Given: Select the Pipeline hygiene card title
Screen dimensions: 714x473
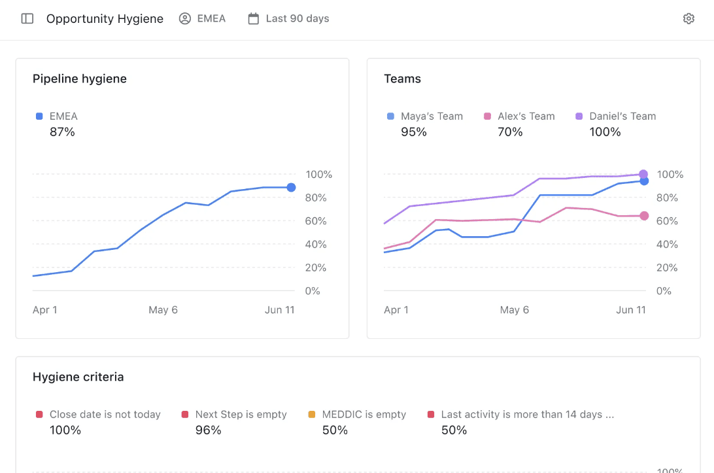Looking at the screenshot, I should pos(80,79).
